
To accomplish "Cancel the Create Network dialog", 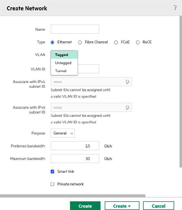I will tap(158, 206).
